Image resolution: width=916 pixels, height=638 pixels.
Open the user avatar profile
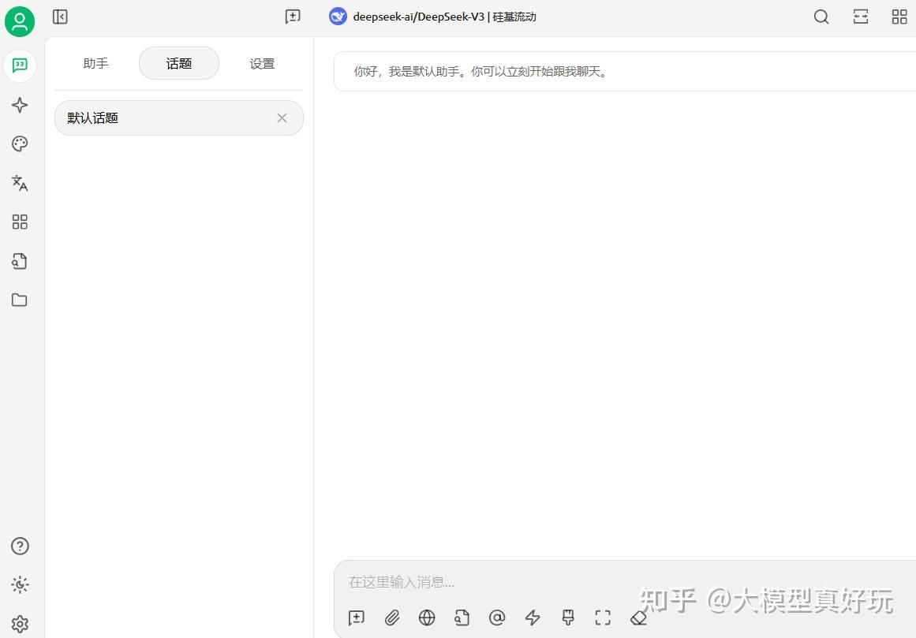(x=20, y=21)
